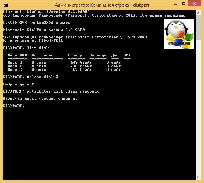Click the pyatilistnik.org penguin logo
This screenshot has width=204, height=183.
(179, 34)
